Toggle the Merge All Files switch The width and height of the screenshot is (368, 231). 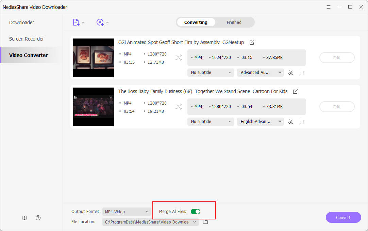196,212
